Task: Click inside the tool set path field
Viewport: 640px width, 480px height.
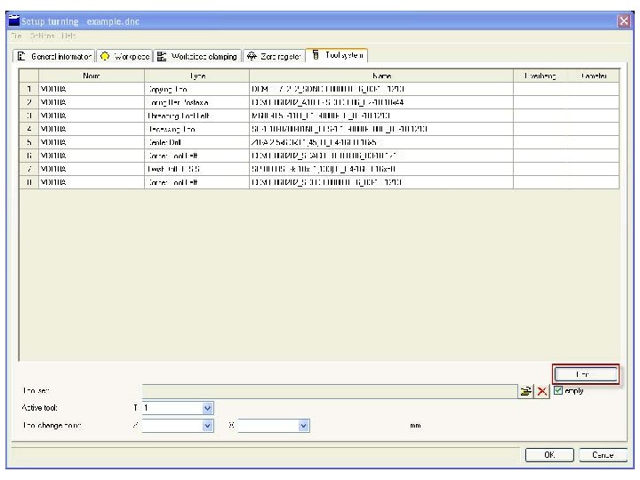Action: pos(330,391)
